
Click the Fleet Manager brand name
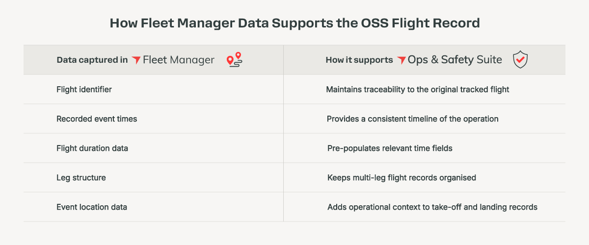pos(179,60)
